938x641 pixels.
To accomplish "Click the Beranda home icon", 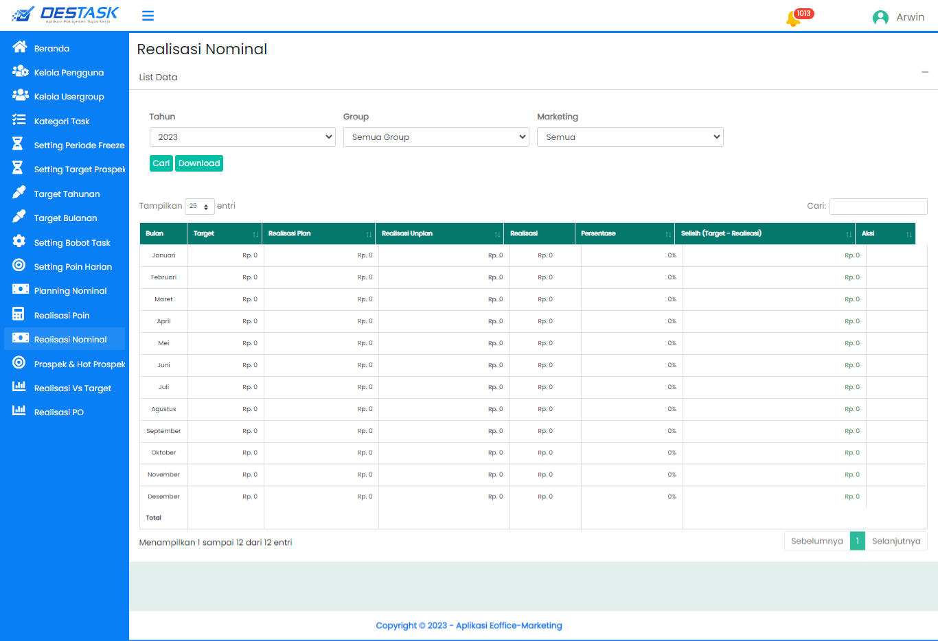I will 19,47.
